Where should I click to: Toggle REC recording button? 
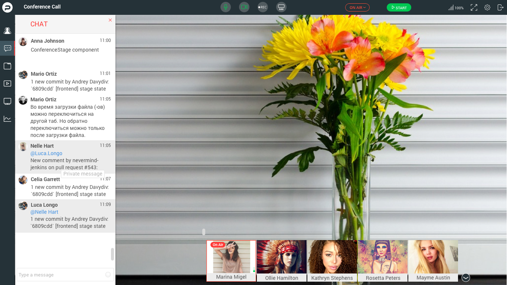point(263,7)
